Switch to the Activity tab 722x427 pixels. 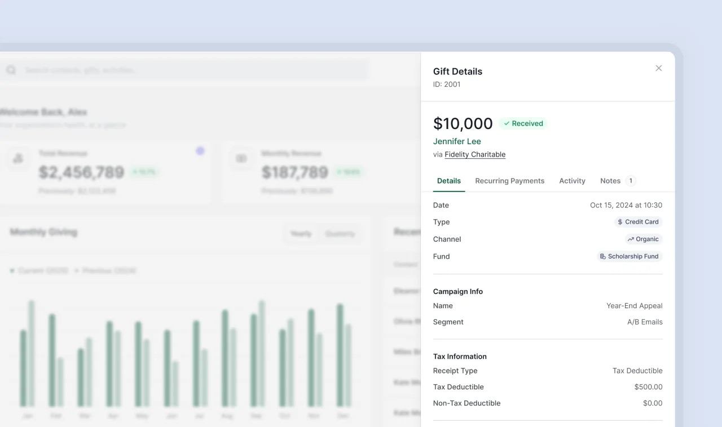point(572,181)
